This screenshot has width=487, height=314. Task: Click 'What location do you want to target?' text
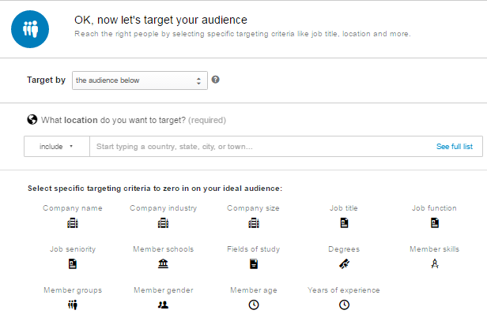pos(113,120)
